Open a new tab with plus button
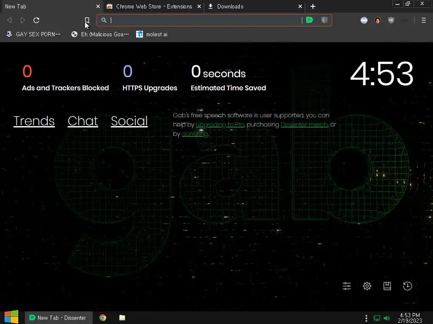Image resolution: width=433 pixels, height=324 pixels. pyautogui.click(x=313, y=6)
